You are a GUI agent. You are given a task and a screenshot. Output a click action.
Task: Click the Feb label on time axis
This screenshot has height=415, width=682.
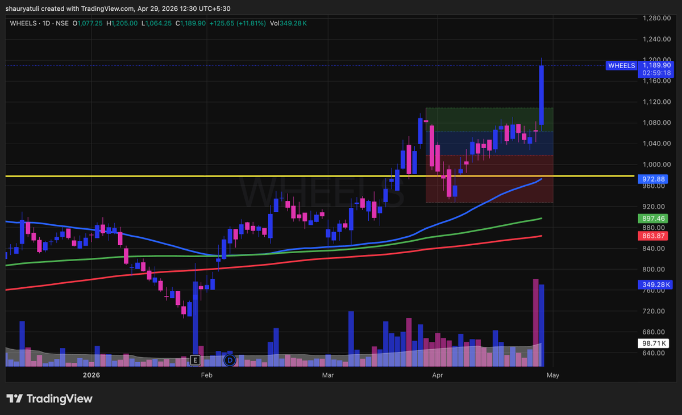[x=206, y=375]
